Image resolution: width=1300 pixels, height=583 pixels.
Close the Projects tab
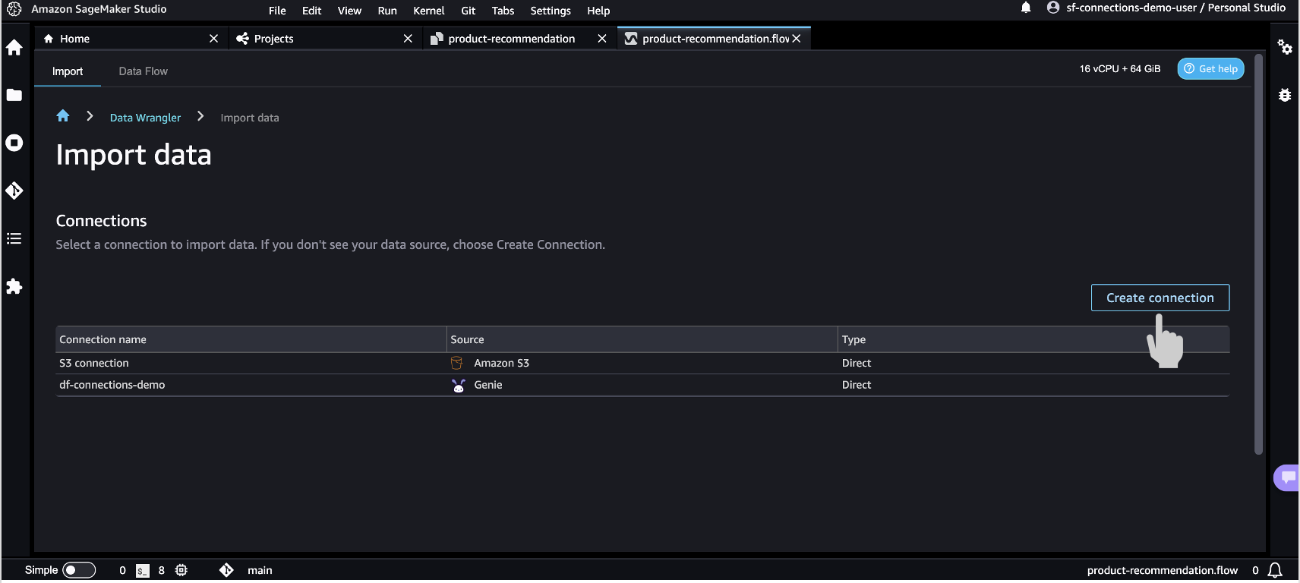408,39
